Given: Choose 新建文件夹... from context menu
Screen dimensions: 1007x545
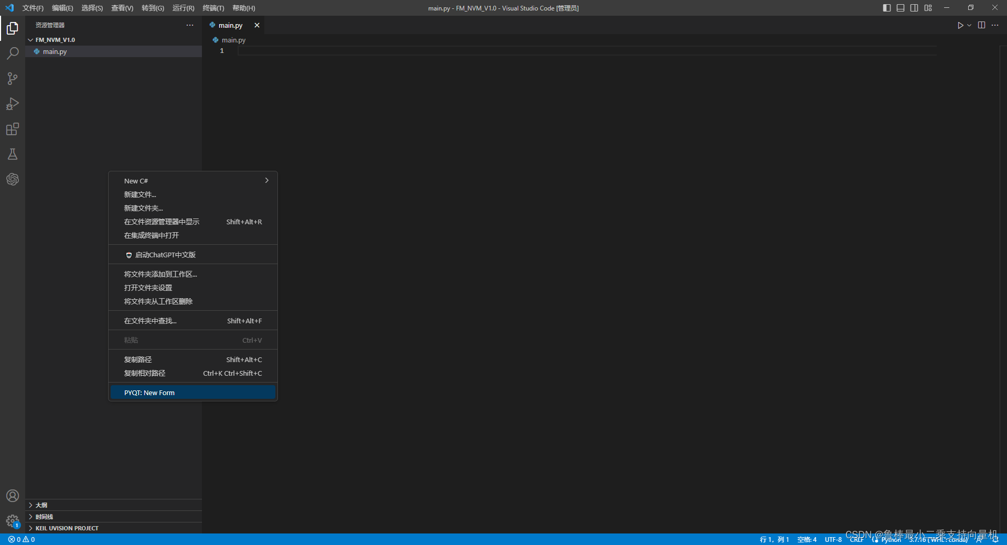Looking at the screenshot, I should 193,208.
